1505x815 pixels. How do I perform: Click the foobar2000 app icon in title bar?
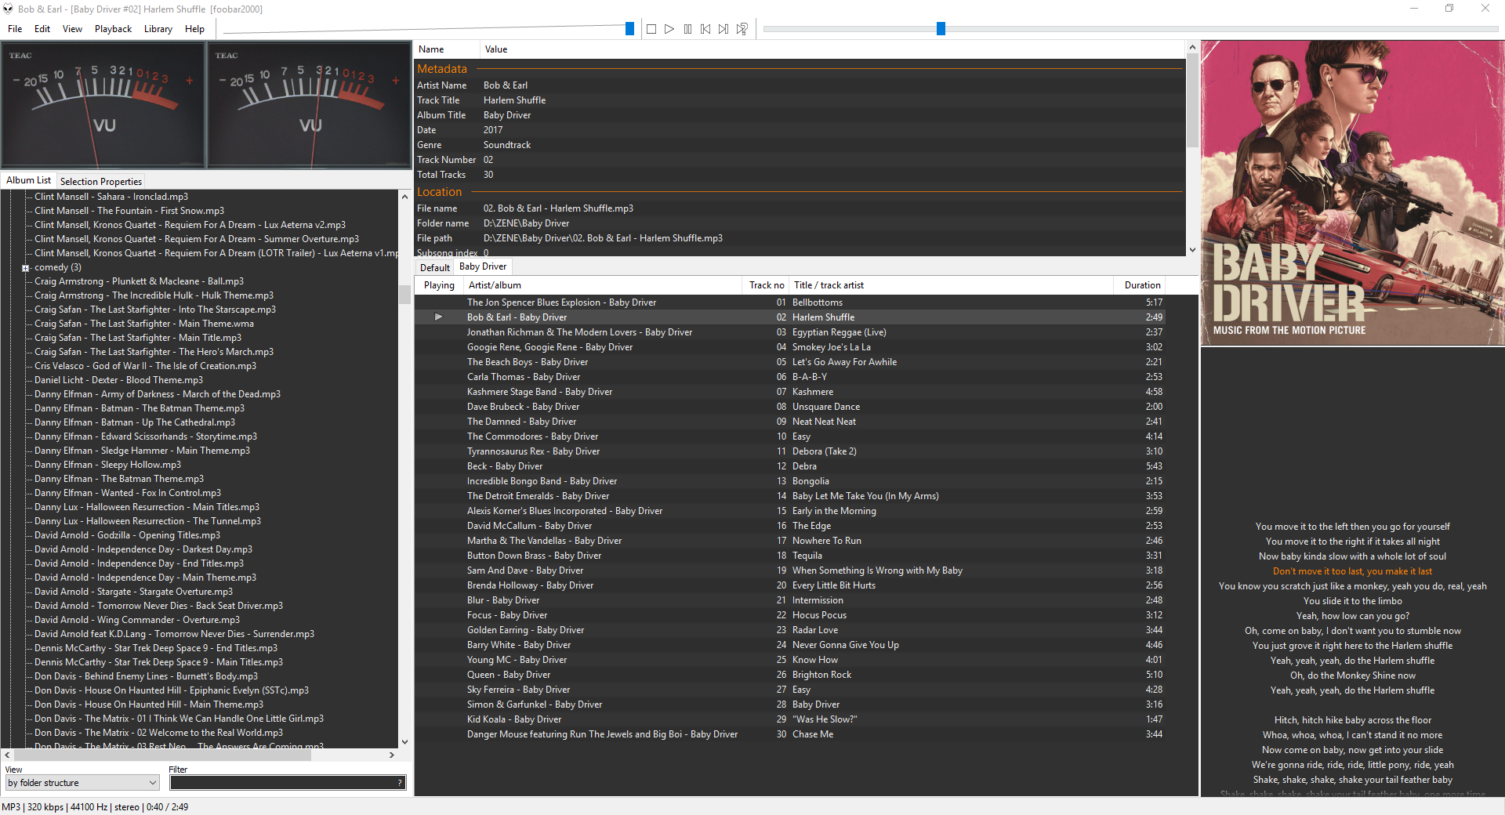(8, 9)
